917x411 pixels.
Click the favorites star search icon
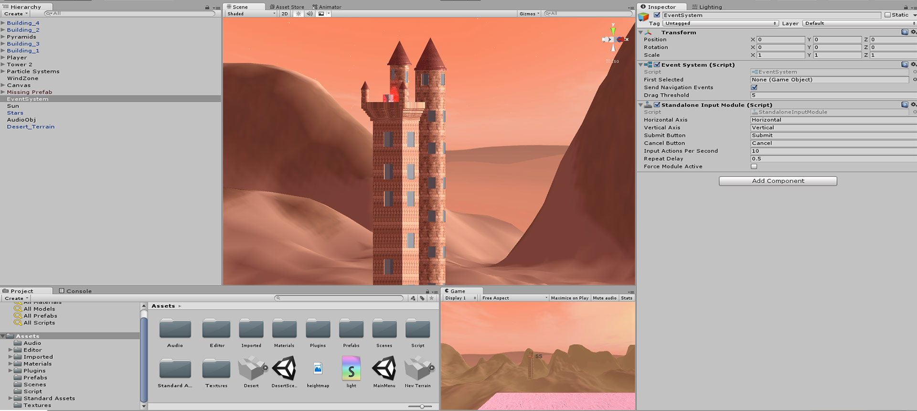(432, 298)
